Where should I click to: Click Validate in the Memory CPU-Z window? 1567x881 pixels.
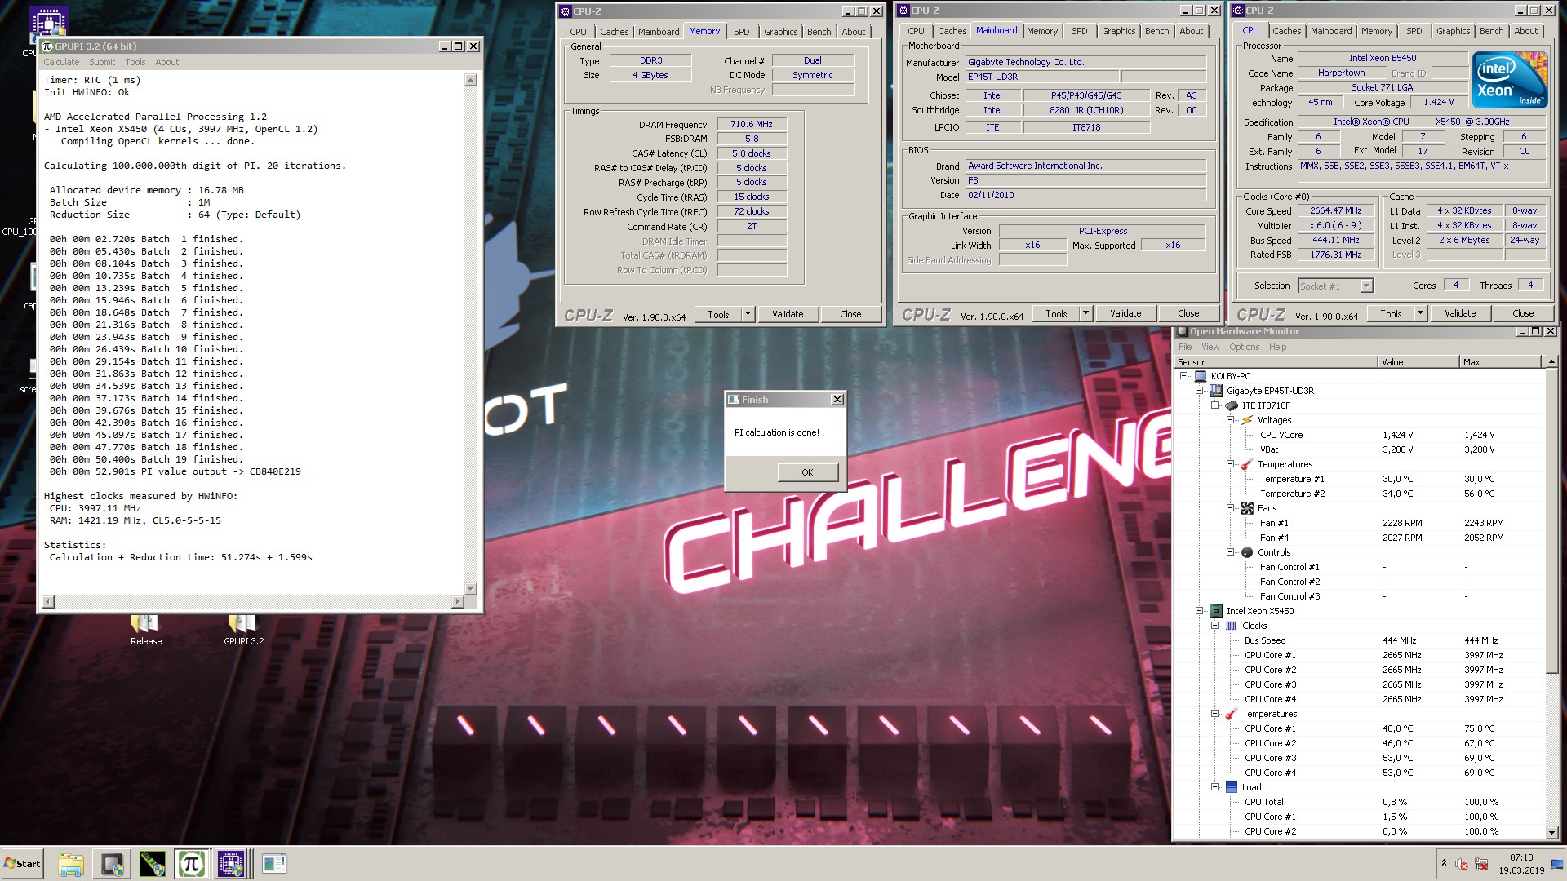click(x=788, y=314)
